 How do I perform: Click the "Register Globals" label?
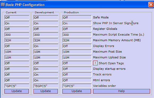105,29
